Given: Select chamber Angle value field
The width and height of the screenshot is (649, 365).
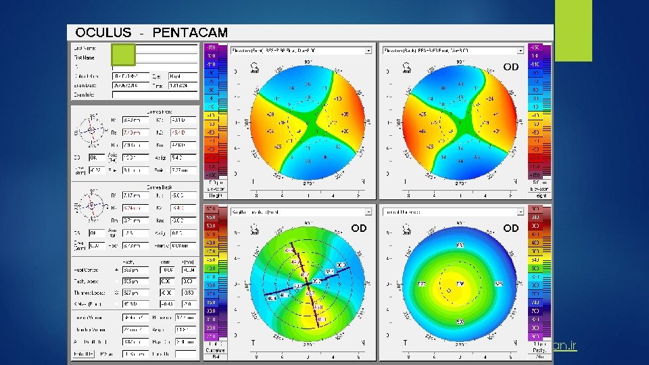Looking at the screenshot, I should click(185, 330).
